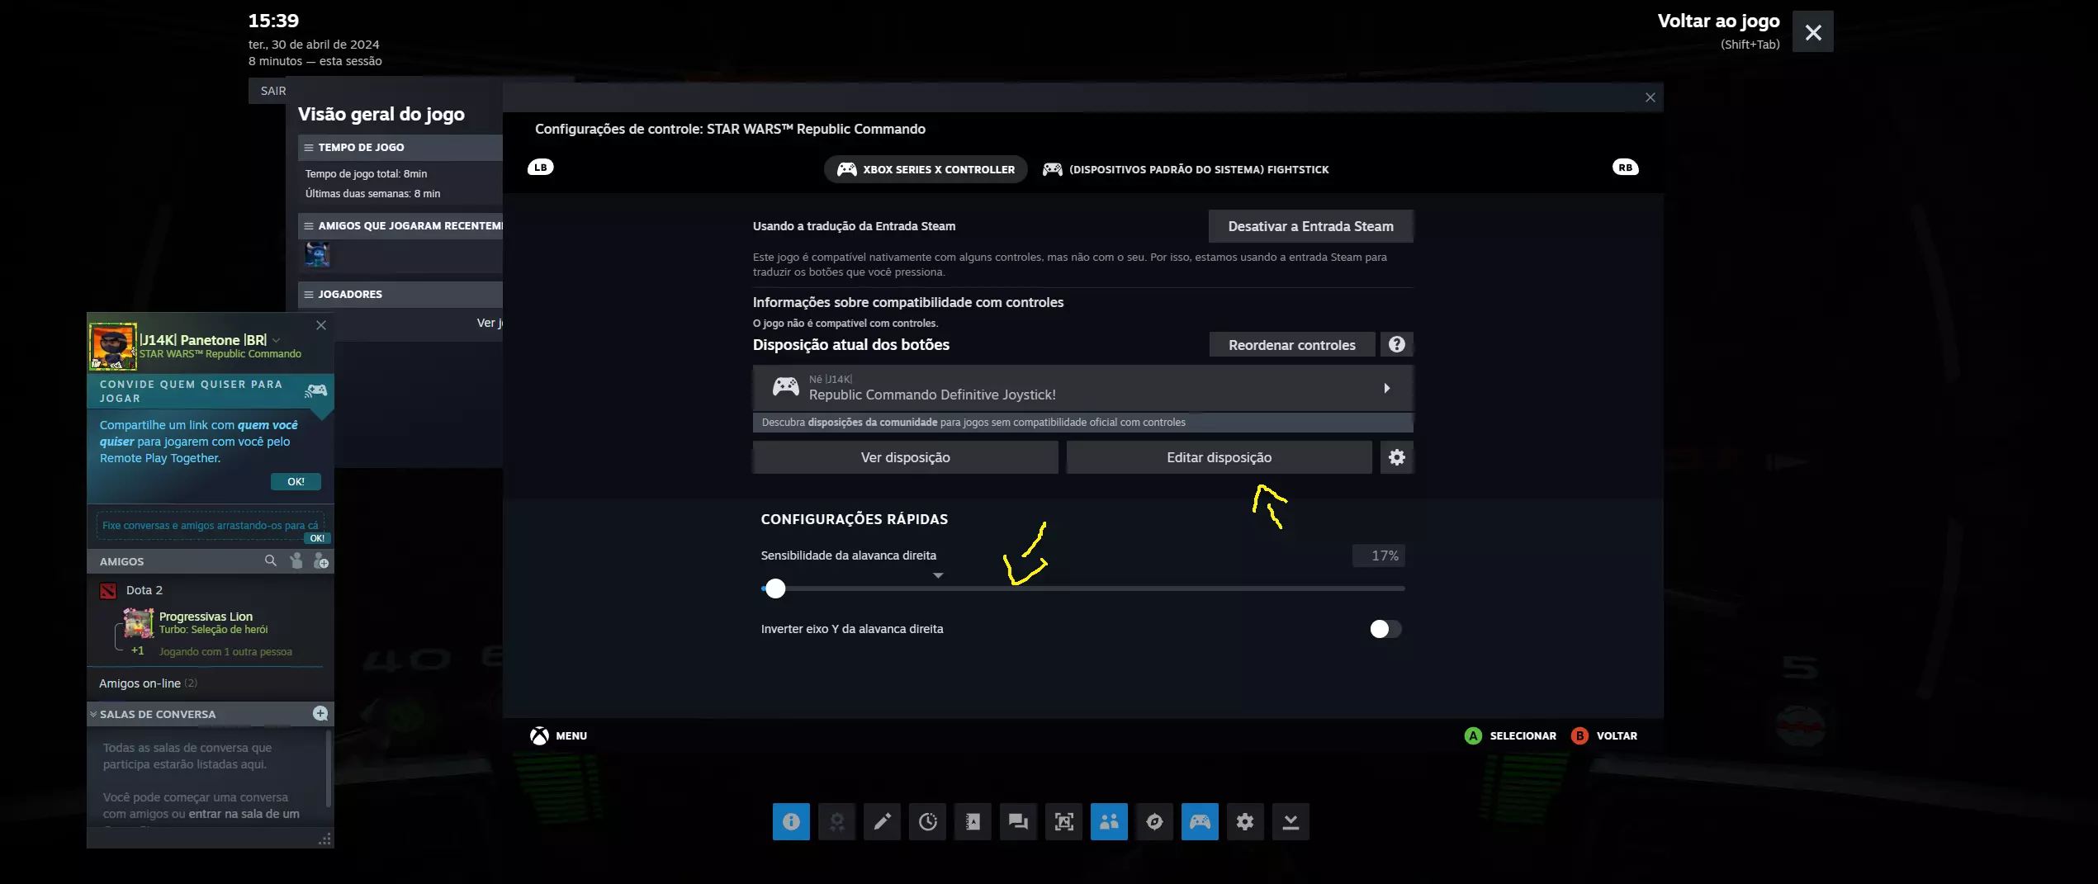The image size is (2098, 884).
Task: Click the Reordenar controles button
Action: tap(1292, 344)
